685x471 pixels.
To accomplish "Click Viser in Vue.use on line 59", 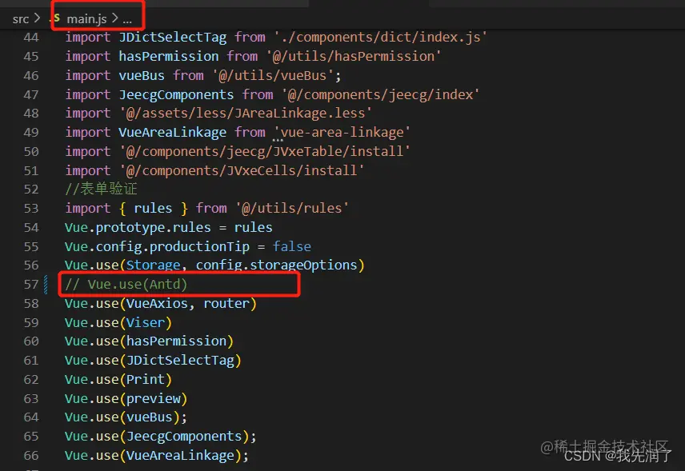I will 146,323.
